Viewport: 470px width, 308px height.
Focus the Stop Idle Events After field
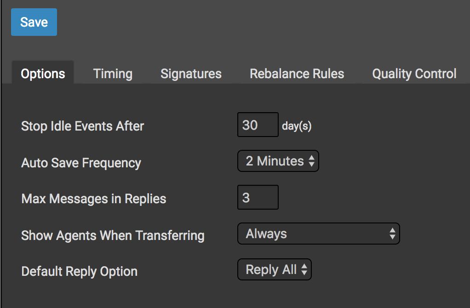click(x=258, y=125)
